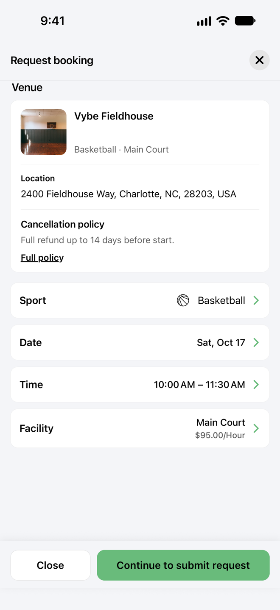Tap the Close button at bottom
Image resolution: width=280 pixels, height=610 pixels.
click(x=50, y=565)
